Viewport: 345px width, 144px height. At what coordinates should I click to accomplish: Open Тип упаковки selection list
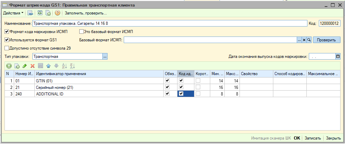(105, 56)
